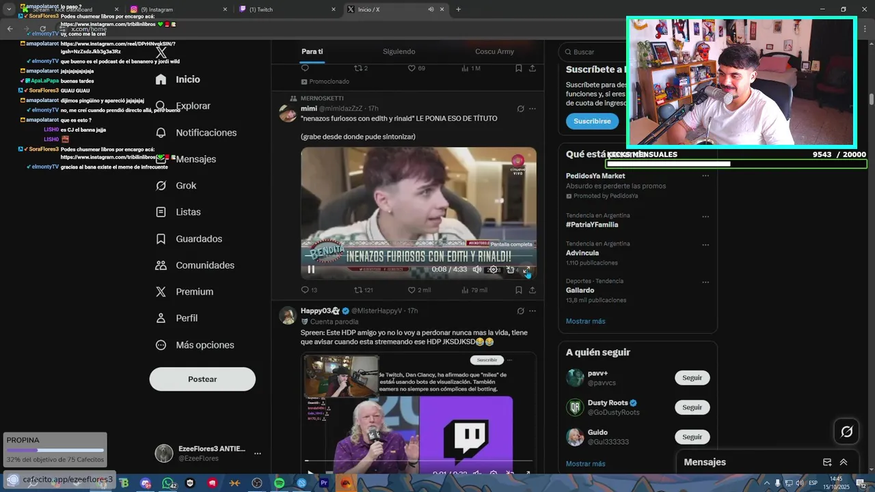Open Más opciones in the sidebar
The height and width of the screenshot is (492, 875).
pyautogui.click(x=194, y=345)
